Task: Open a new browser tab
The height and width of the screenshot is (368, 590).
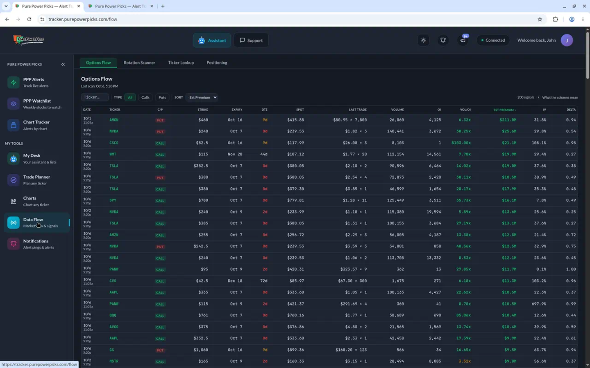Action: click(x=163, y=6)
